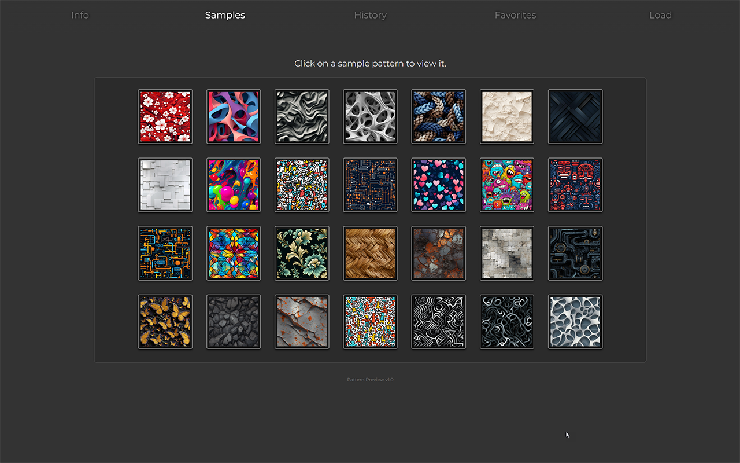This screenshot has width=740, height=463.
Task: Select the colorful cartoon monsters sample
Action: click(x=506, y=185)
